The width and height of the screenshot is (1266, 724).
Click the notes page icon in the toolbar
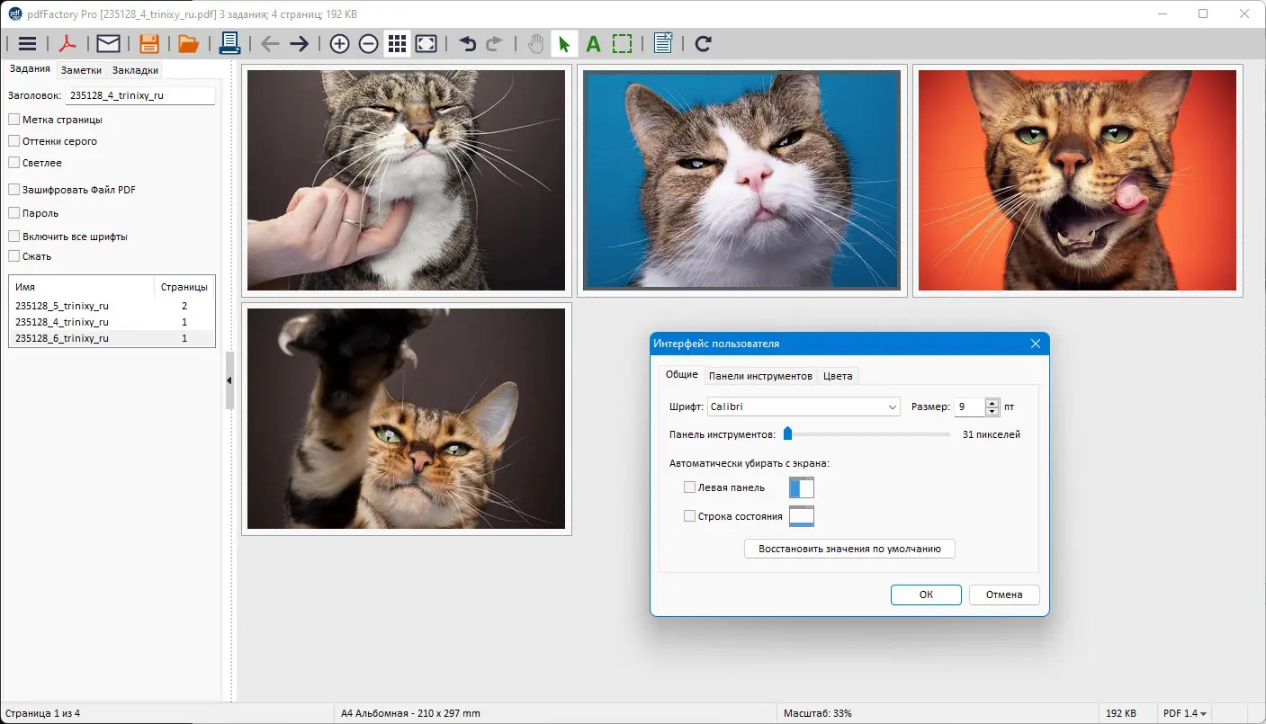click(x=663, y=43)
